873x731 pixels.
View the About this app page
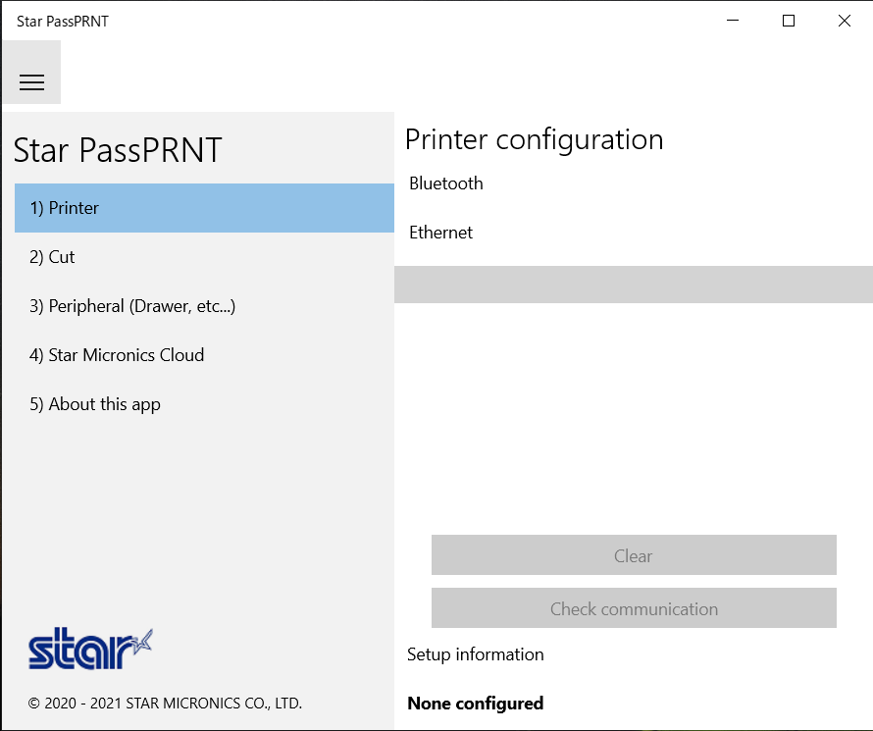pyautogui.click(x=95, y=404)
